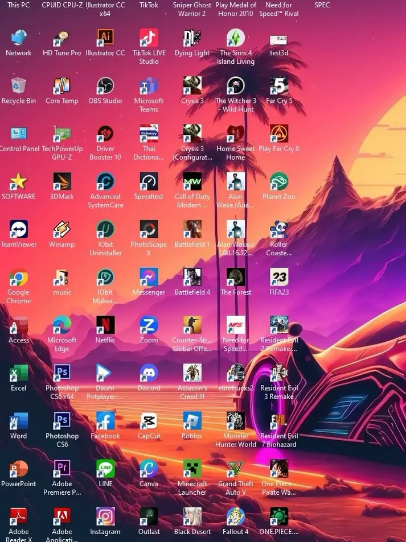Launch Excel from the desktop
This screenshot has width=406, height=542.
(x=19, y=373)
